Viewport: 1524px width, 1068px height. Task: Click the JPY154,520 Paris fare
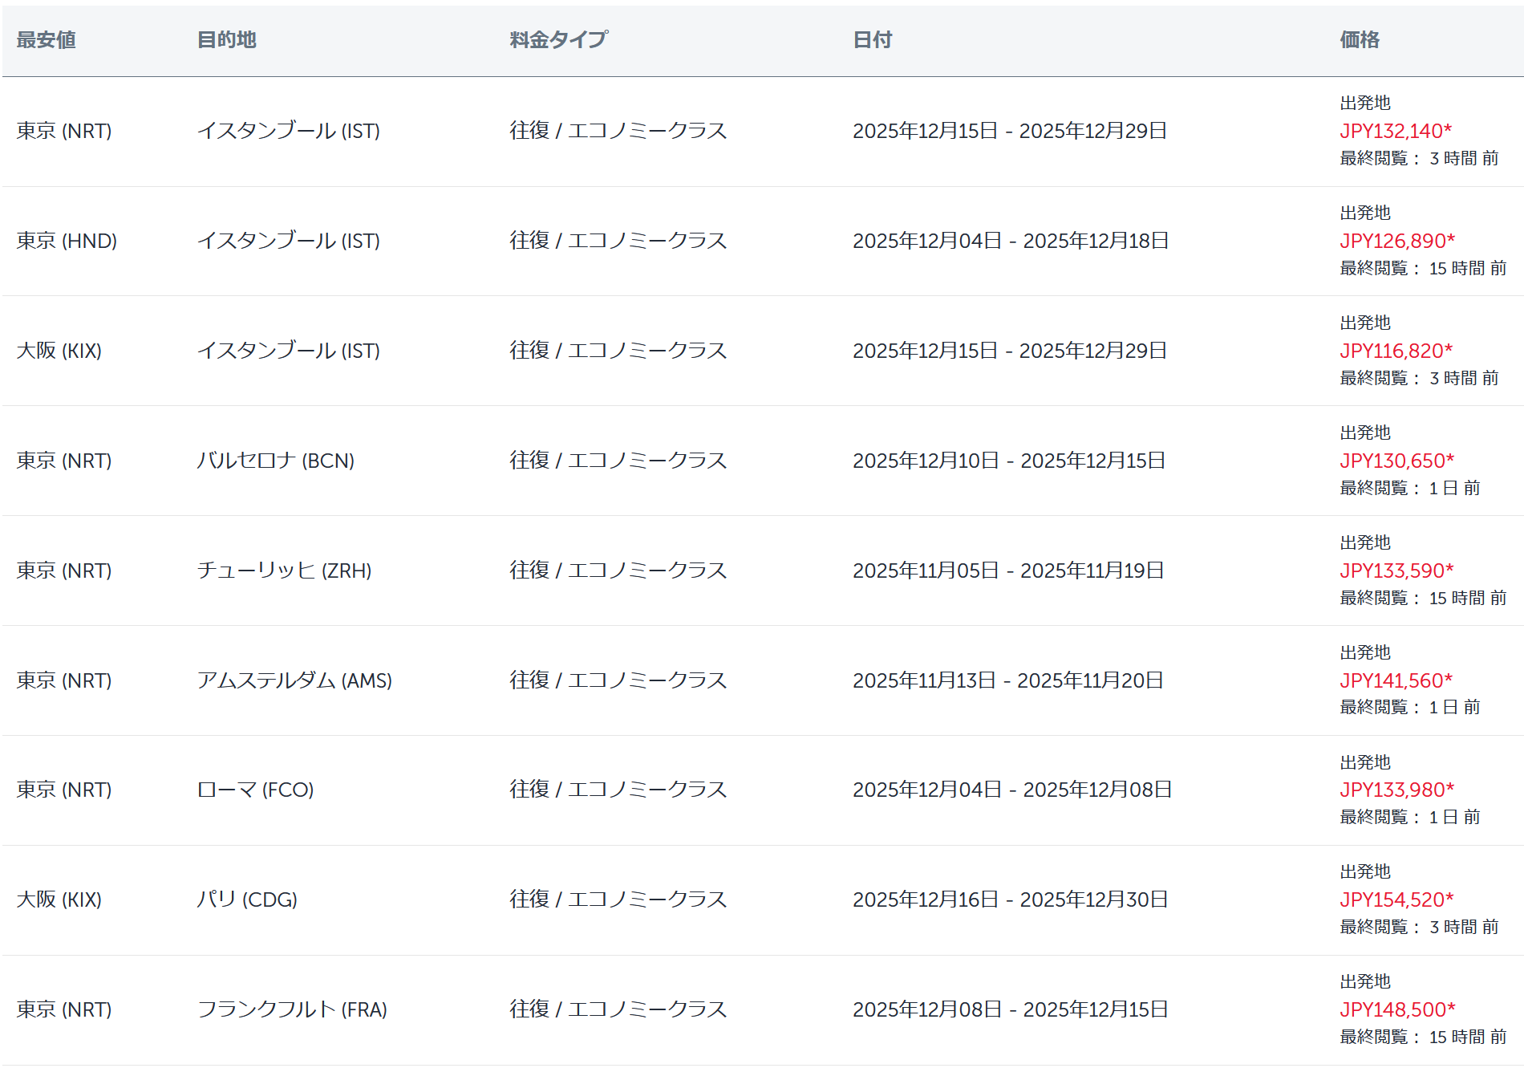click(1396, 899)
